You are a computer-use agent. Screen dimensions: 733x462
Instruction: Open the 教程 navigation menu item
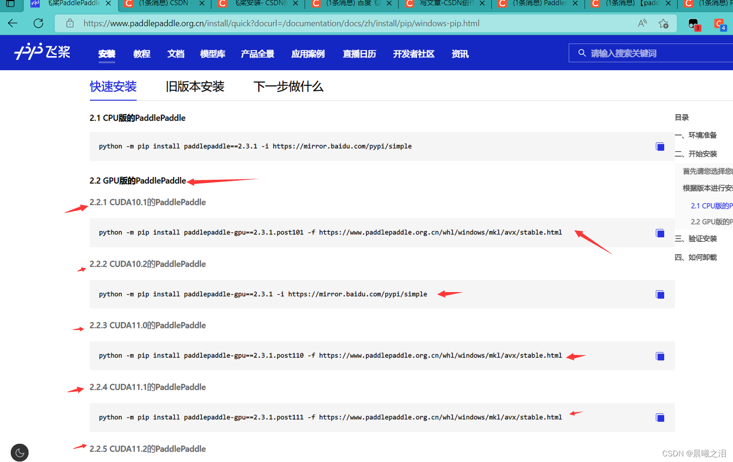141,54
